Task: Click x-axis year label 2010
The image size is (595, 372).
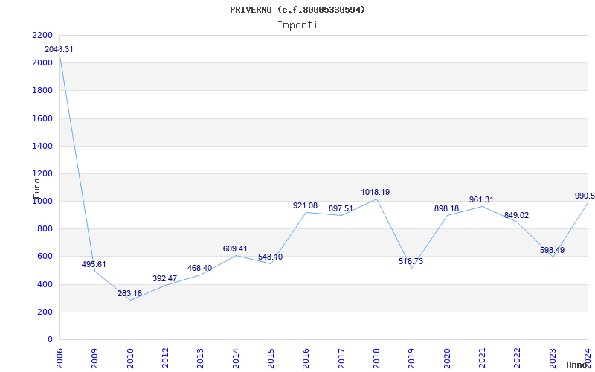Action: tap(130, 359)
